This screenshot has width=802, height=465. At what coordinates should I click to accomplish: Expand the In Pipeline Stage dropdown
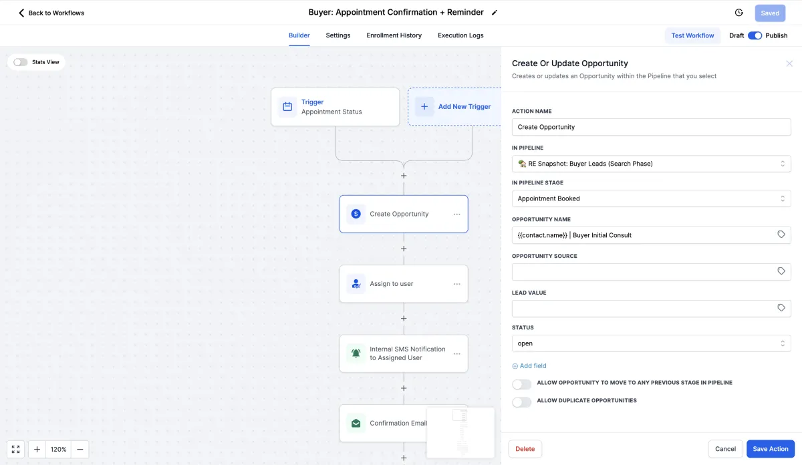pos(651,198)
